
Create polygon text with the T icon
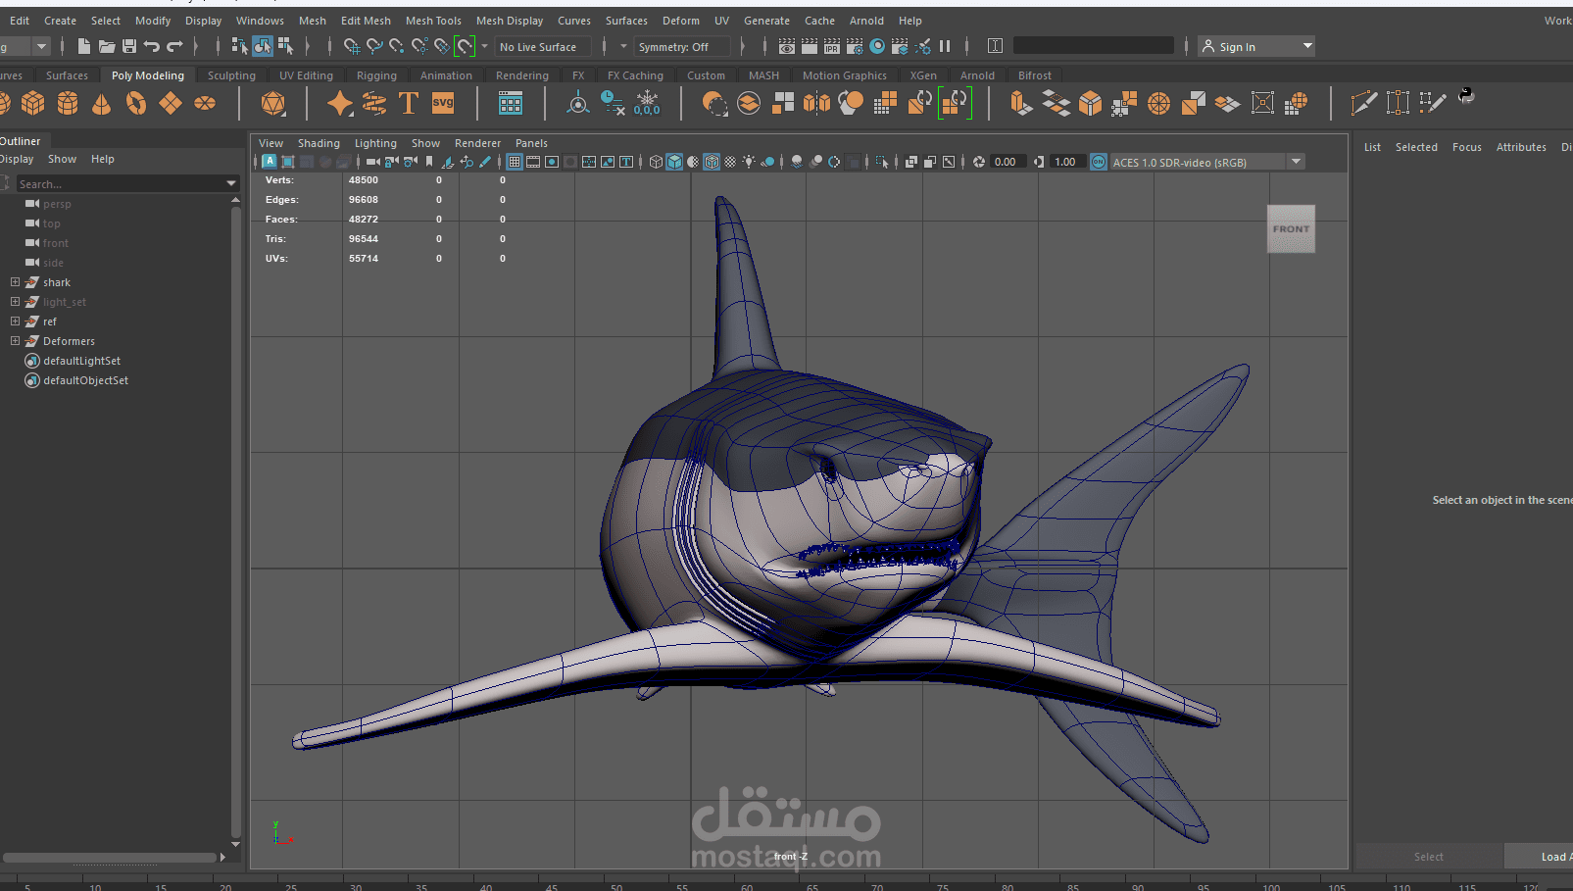409,103
